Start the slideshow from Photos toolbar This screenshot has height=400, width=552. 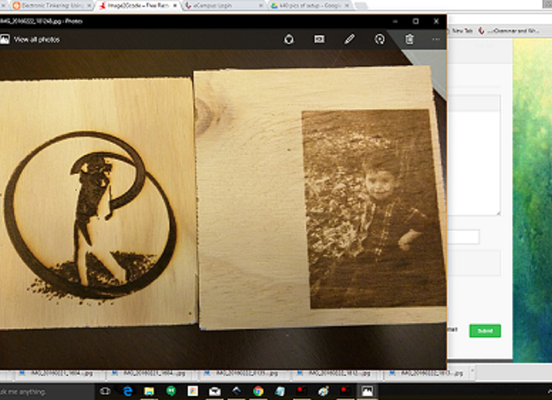pos(319,39)
